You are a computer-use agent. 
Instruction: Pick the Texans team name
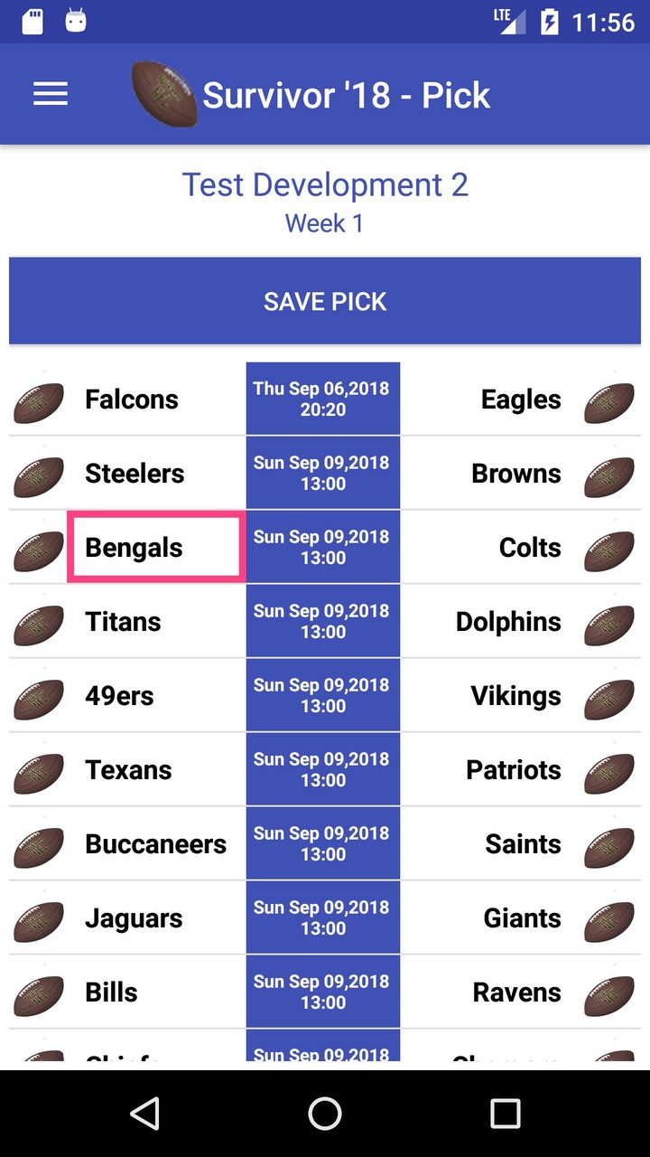click(128, 770)
